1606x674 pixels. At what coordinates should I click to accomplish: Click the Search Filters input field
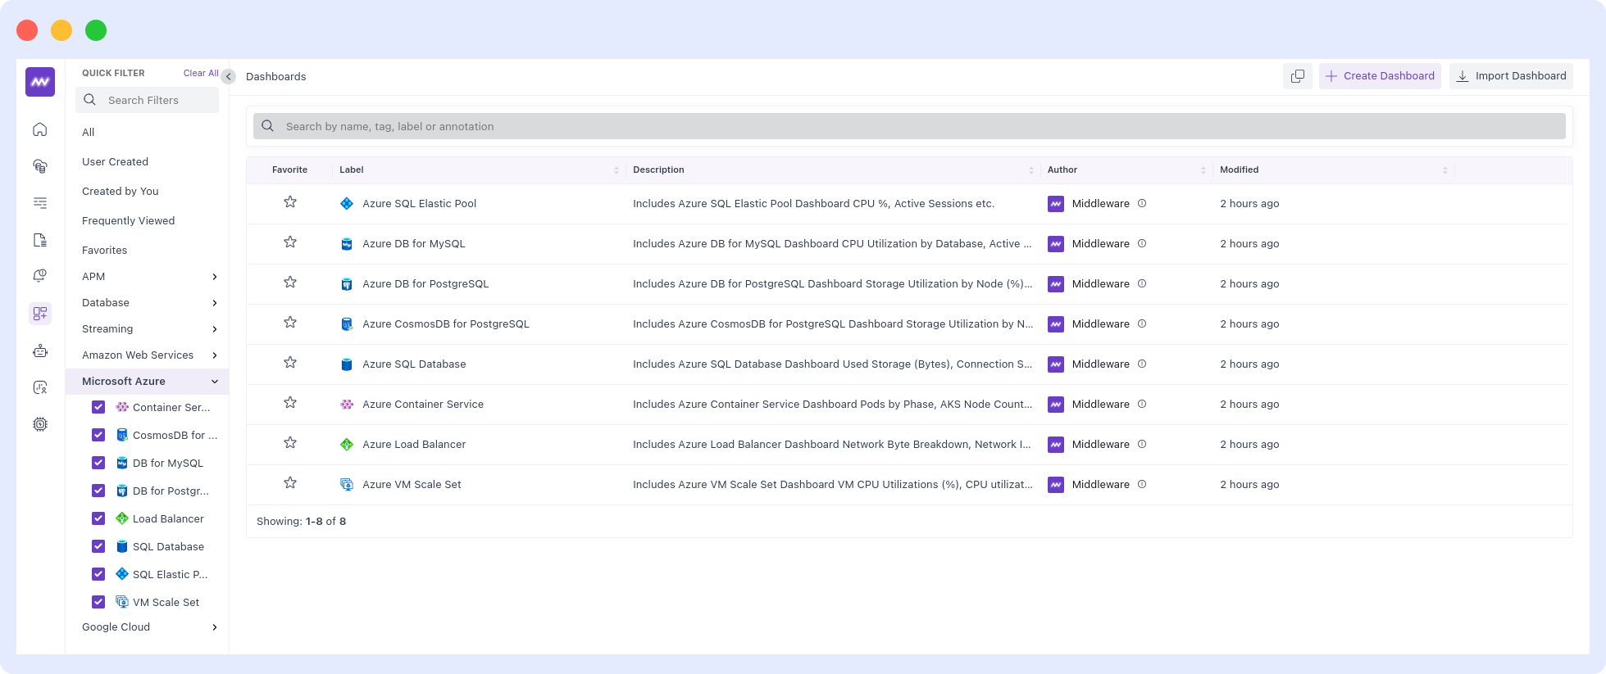click(148, 100)
